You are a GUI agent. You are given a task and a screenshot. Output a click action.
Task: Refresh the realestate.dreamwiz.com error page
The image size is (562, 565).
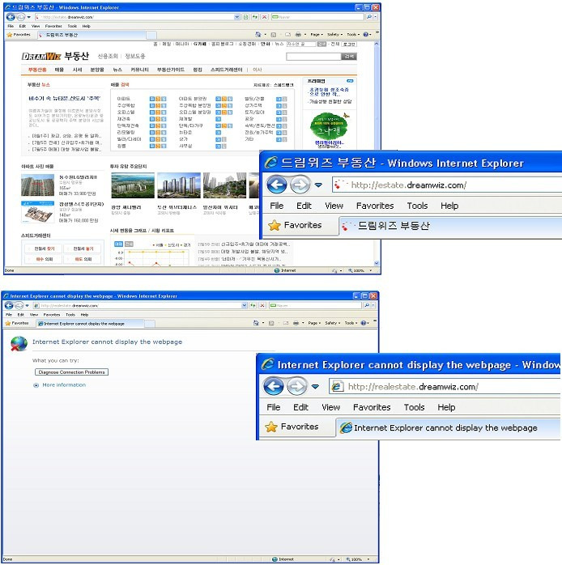click(x=253, y=305)
